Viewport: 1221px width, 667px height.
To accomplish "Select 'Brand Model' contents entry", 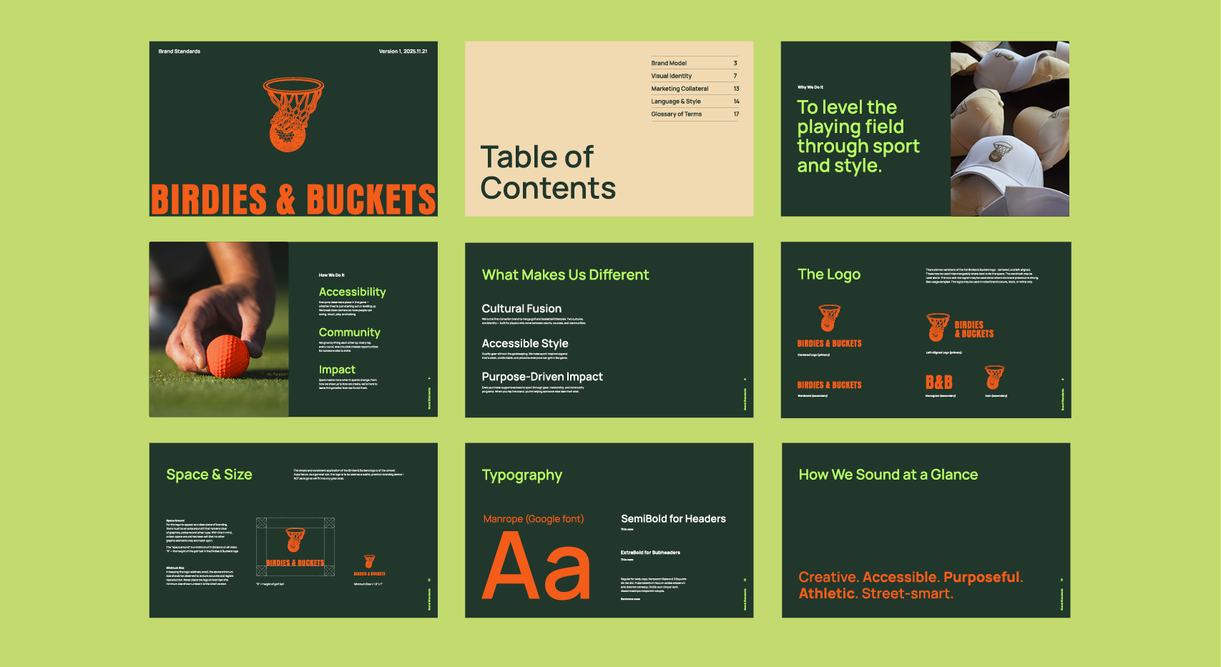I will coord(695,63).
